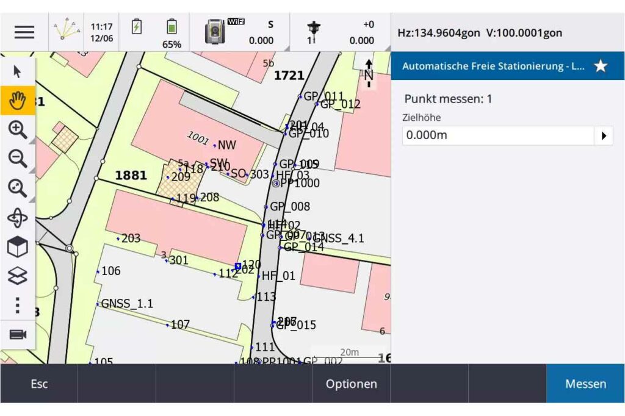Image resolution: width=625 pixels, height=416 pixels.
Task: Check the charging battery status icon
Action: [x=136, y=27]
